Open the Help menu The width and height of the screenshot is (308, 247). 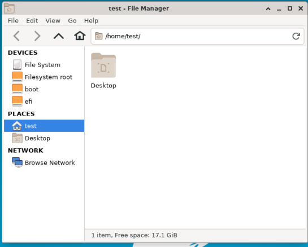click(x=91, y=20)
